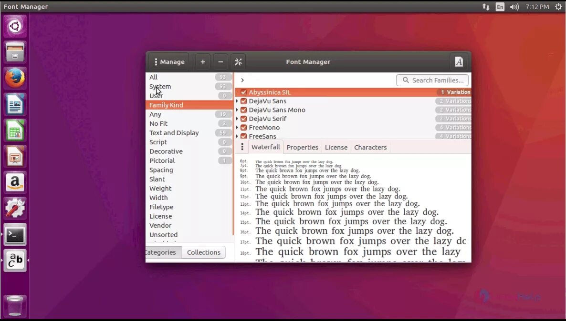Select the Decorative subcategory

coord(189,151)
